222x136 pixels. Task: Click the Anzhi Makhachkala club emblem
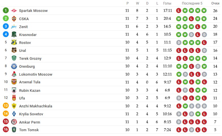pyautogui.click(x=14, y=106)
